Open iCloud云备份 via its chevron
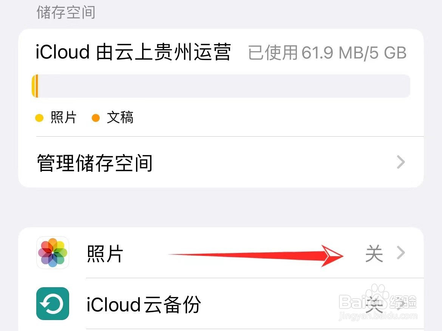Screen dimensions: 442x331 pyautogui.click(x=401, y=304)
